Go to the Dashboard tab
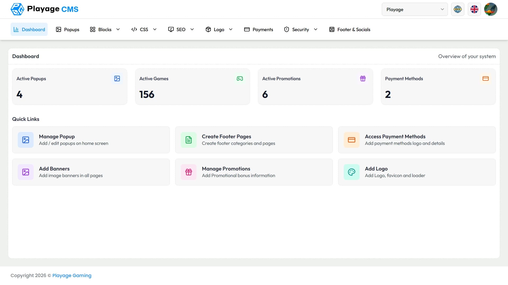Viewport: 508px width, 285px height. pos(29,29)
